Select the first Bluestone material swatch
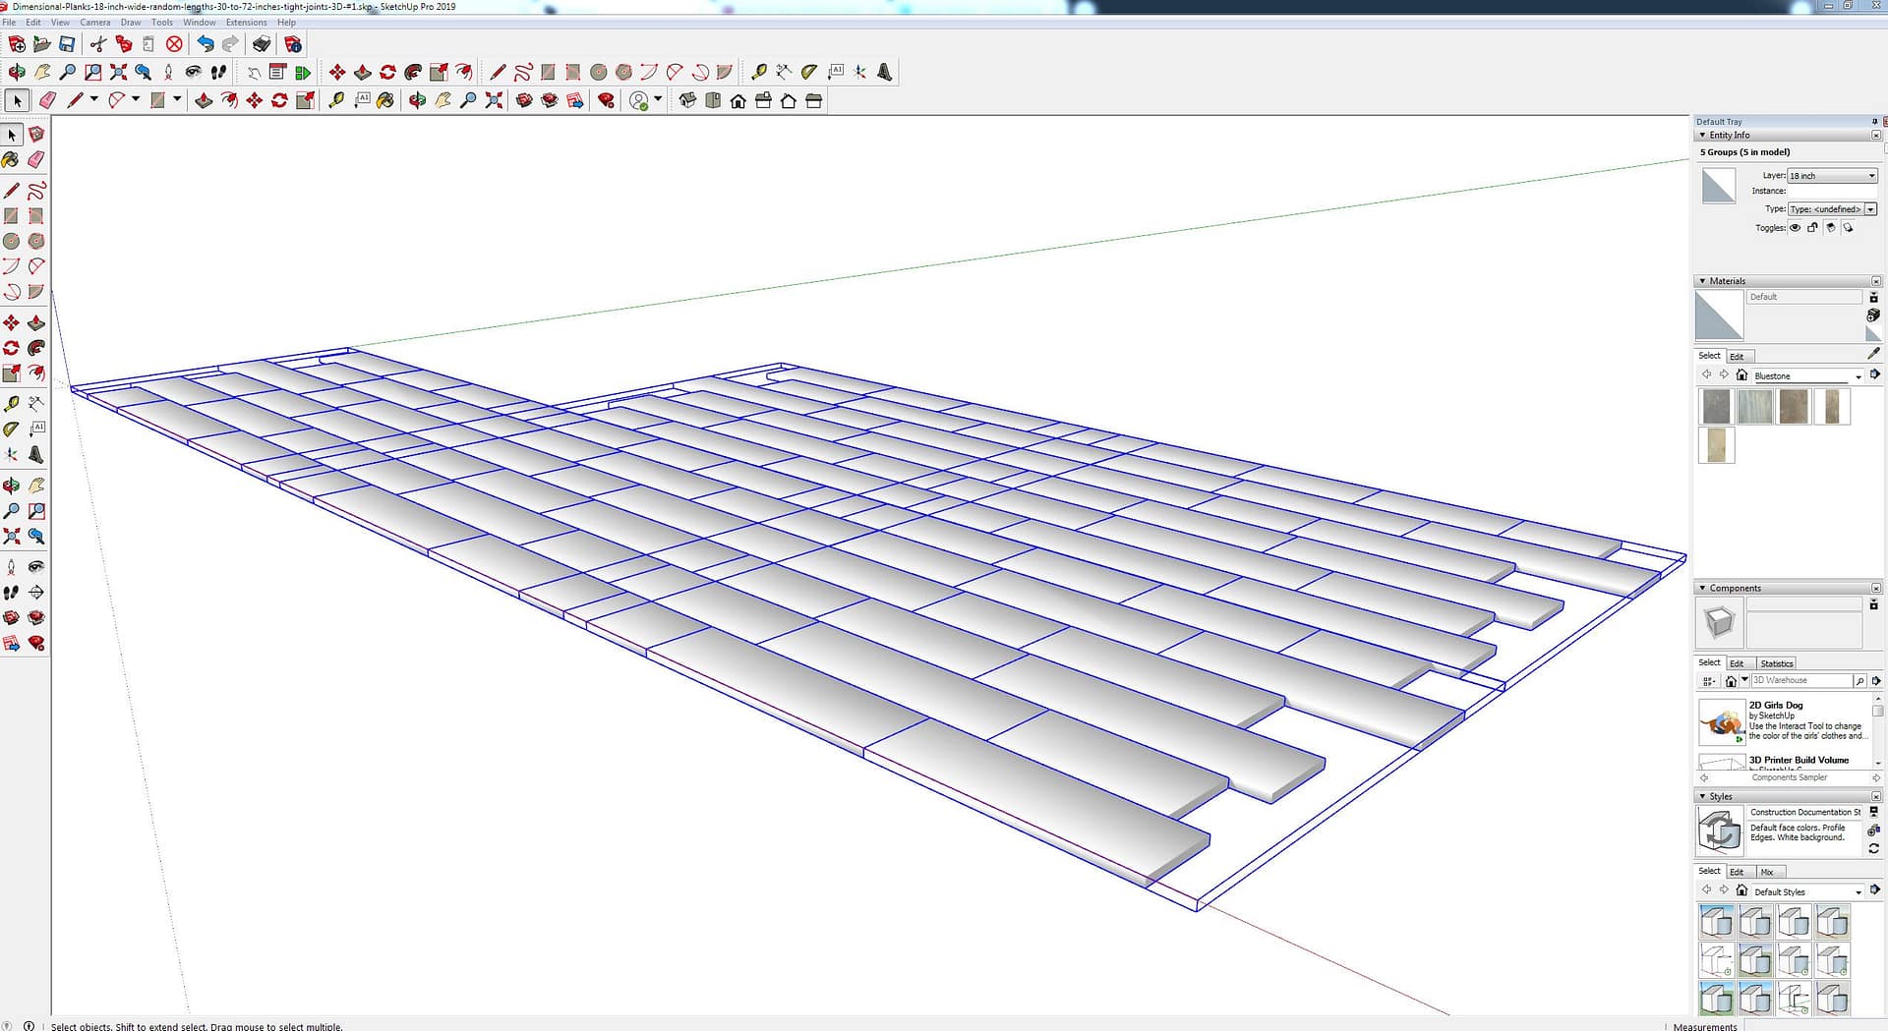 click(x=1716, y=407)
